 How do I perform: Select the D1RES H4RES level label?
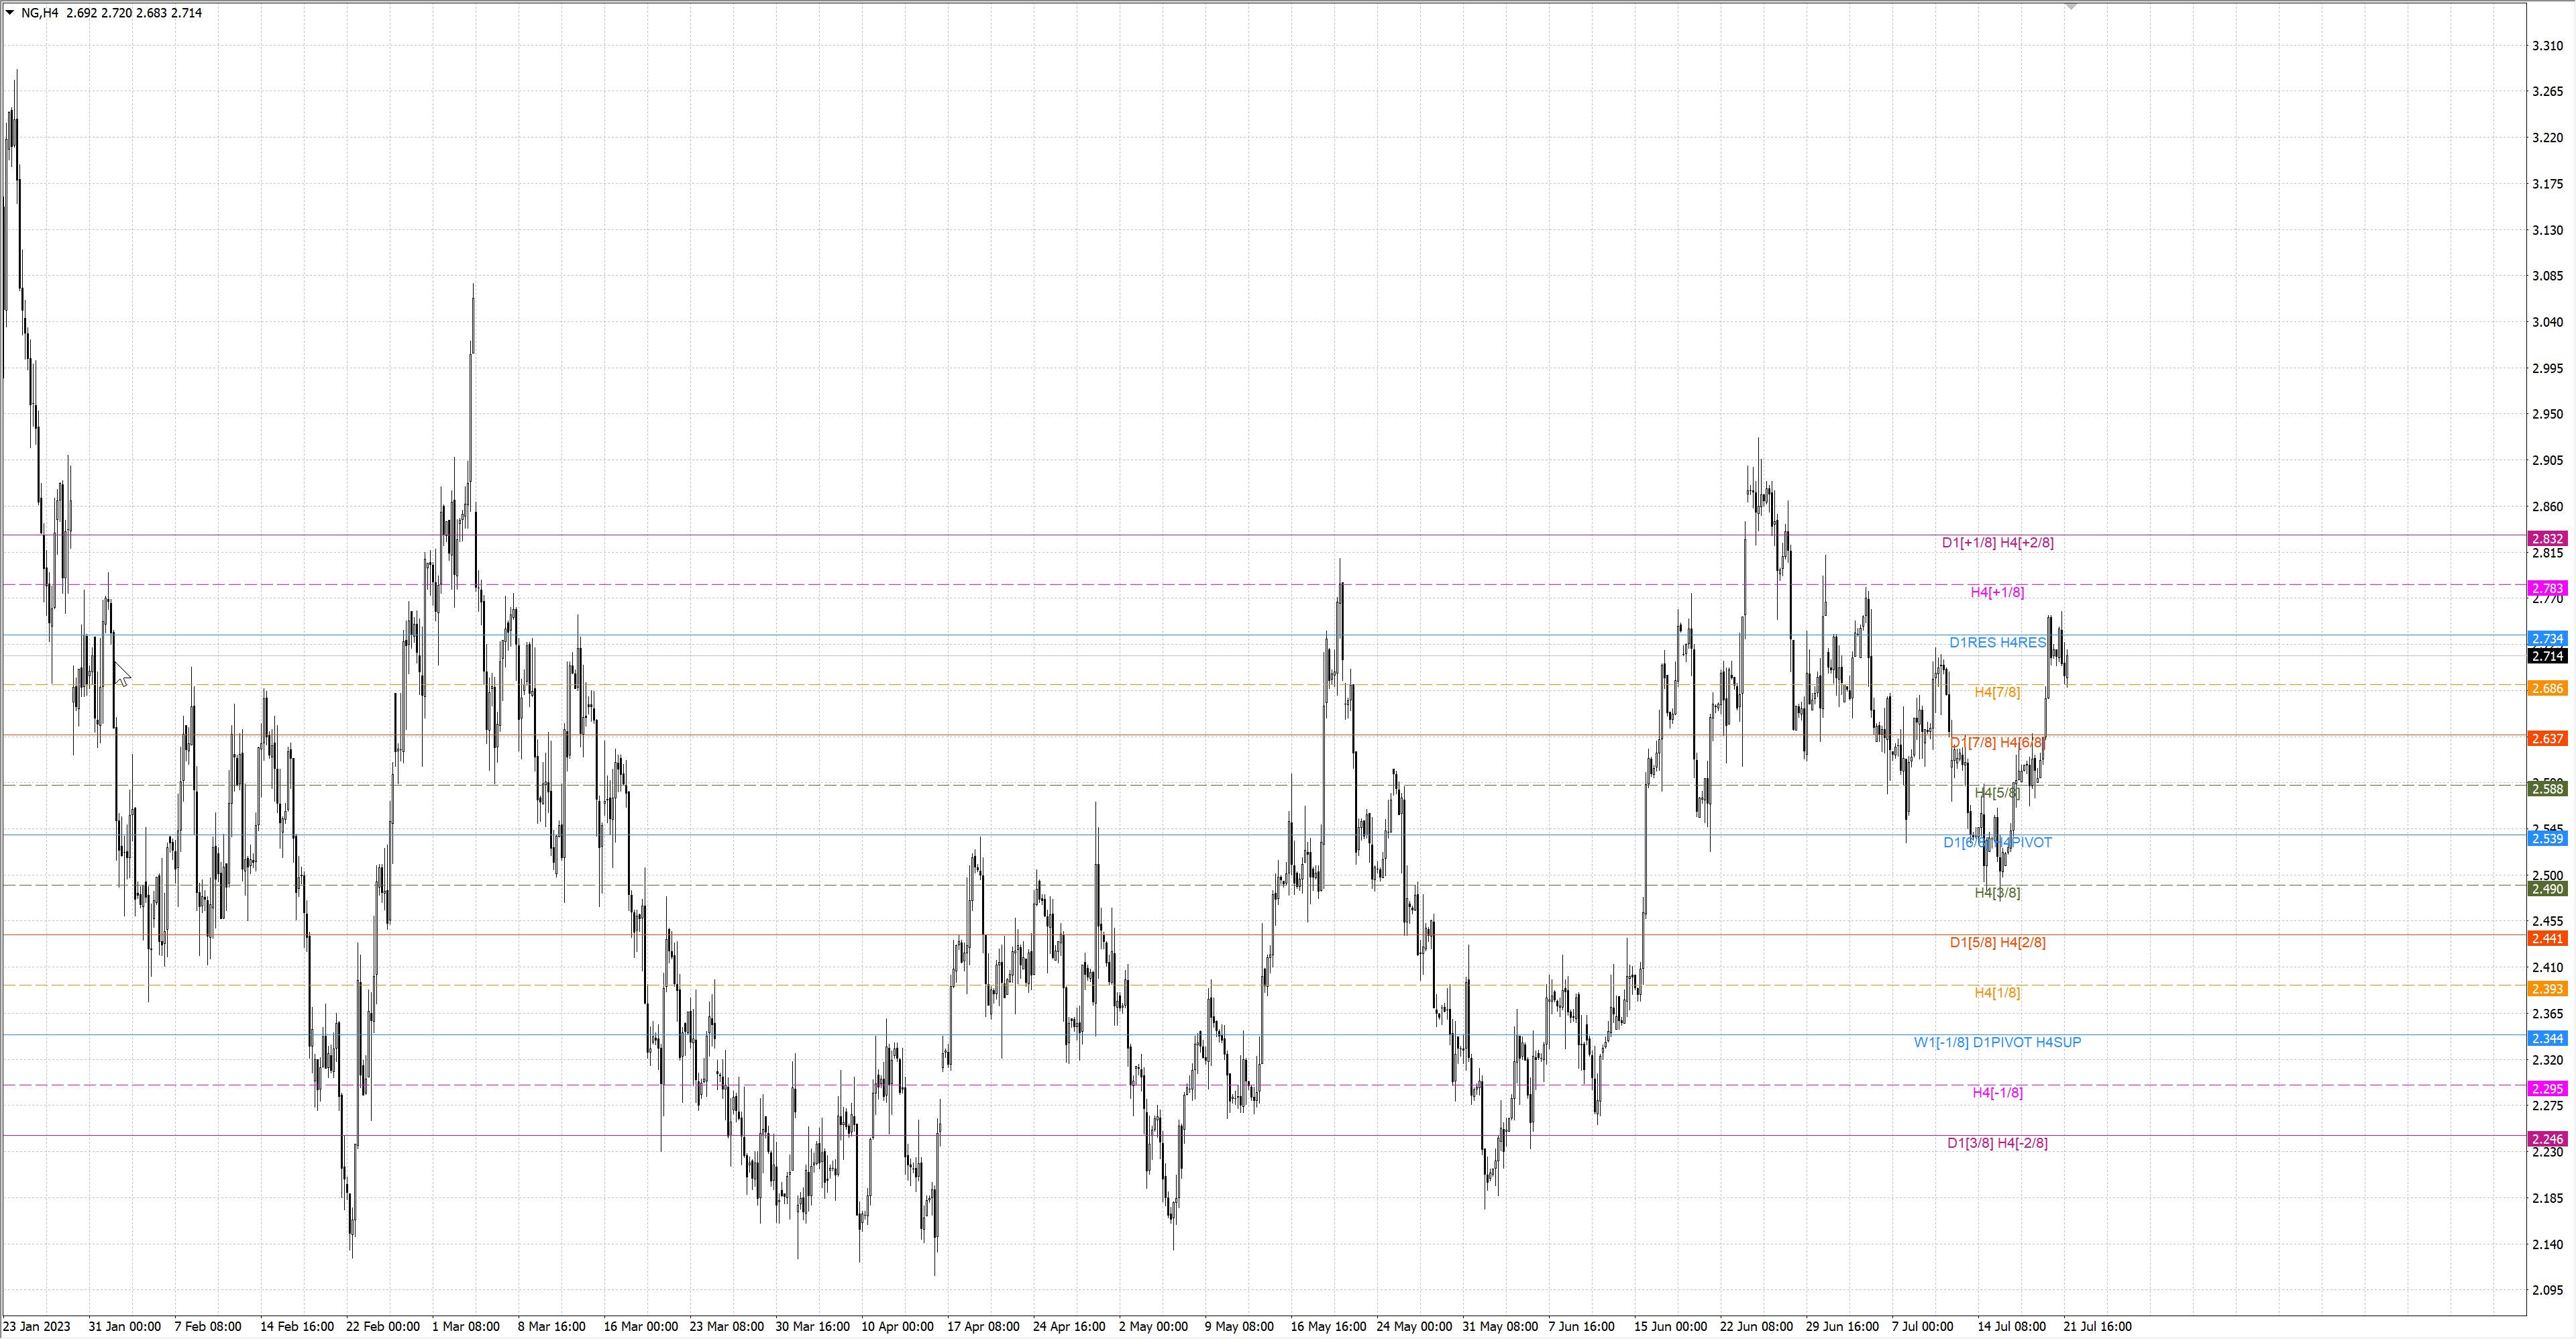point(1997,643)
